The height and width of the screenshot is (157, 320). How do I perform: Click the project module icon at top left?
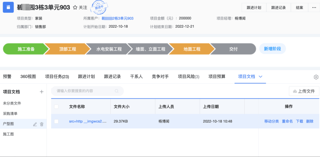[x=8, y=7]
